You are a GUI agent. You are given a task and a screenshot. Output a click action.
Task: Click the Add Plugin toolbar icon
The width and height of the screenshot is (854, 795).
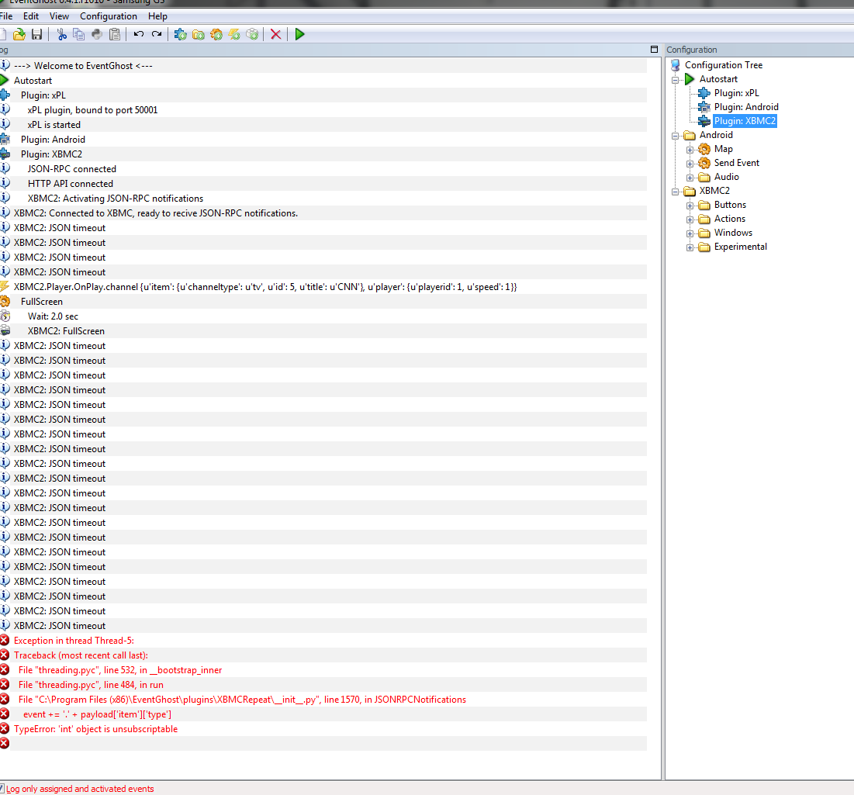180,34
